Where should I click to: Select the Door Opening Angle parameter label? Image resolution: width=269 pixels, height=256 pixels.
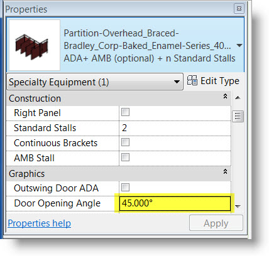pos(57,203)
